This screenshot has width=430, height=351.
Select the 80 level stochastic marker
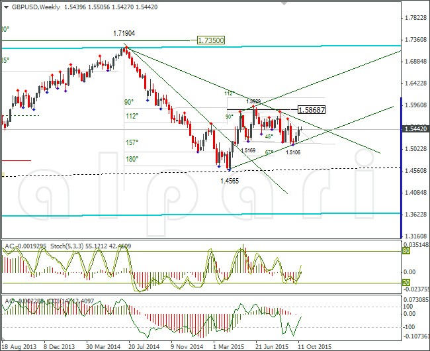(406, 251)
